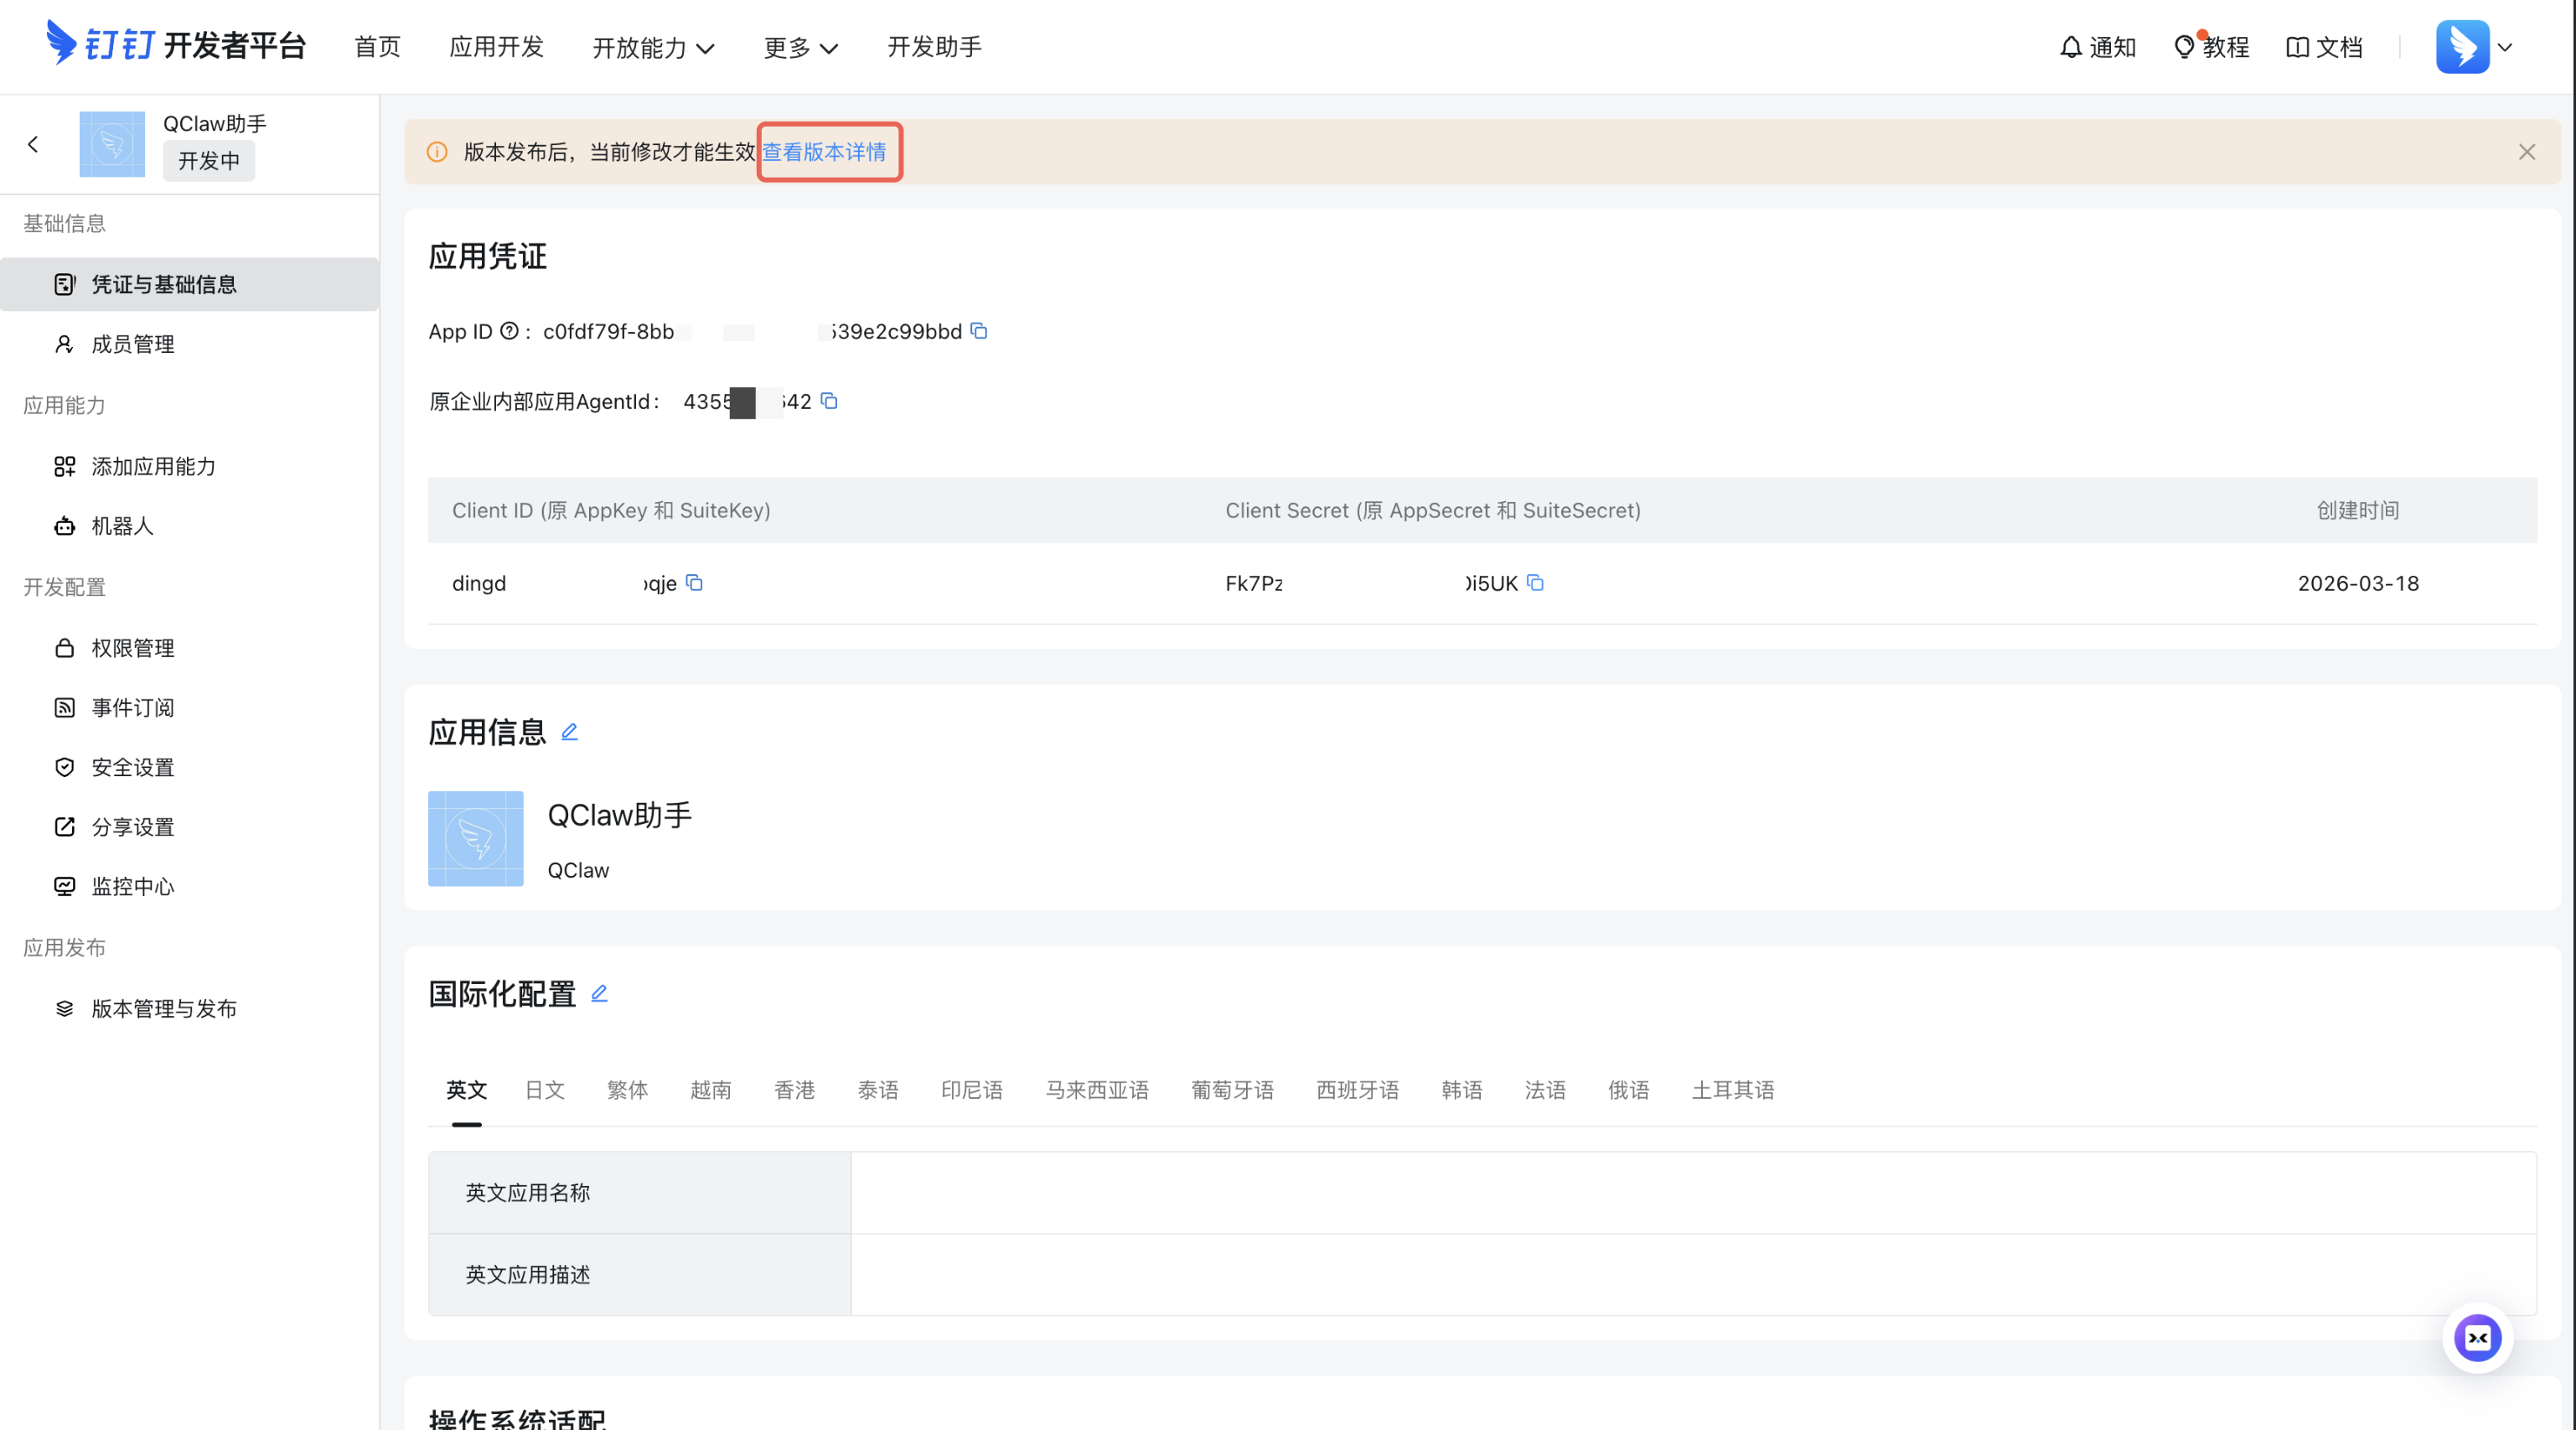Edit the 国际化配置 section
Image resolution: width=2576 pixels, height=1430 pixels.
pos(599,993)
